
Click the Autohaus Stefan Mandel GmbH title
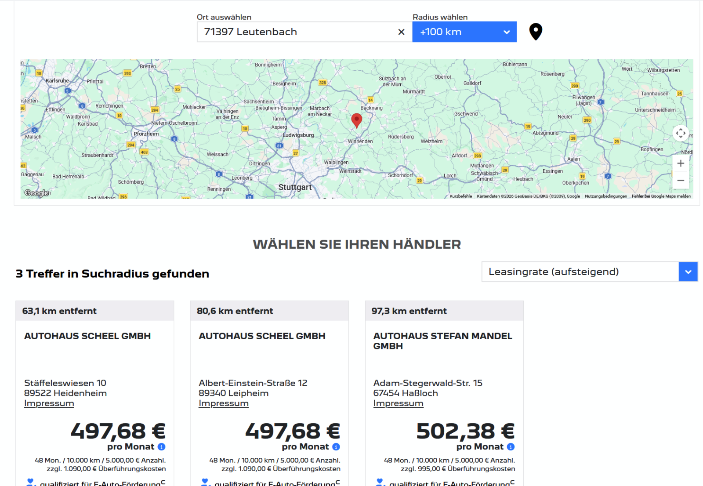(x=443, y=341)
